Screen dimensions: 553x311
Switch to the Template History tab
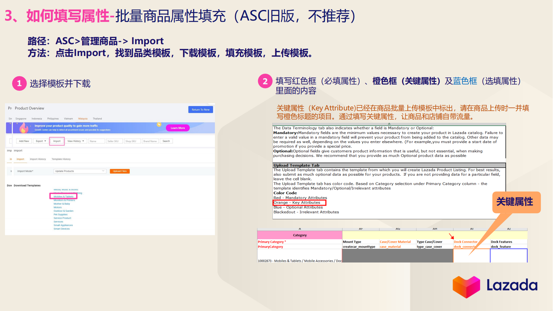coord(61,159)
